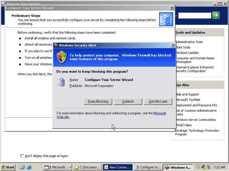This screenshot has height=171, width=229.
Task: Click the Windows Firewall shield icon
Action: [62, 57]
